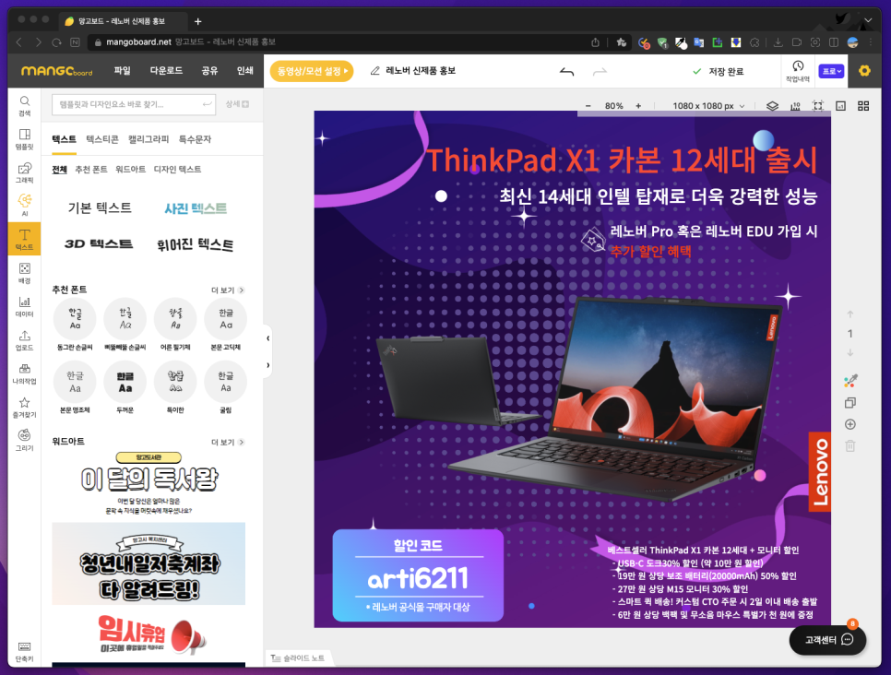Open the settings gear in top right
The height and width of the screenshot is (675, 891).
pyautogui.click(x=864, y=70)
